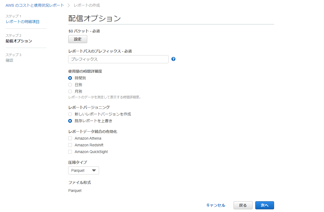Select the 日別 granularity option
This screenshot has width=324, height=212.
(70, 85)
